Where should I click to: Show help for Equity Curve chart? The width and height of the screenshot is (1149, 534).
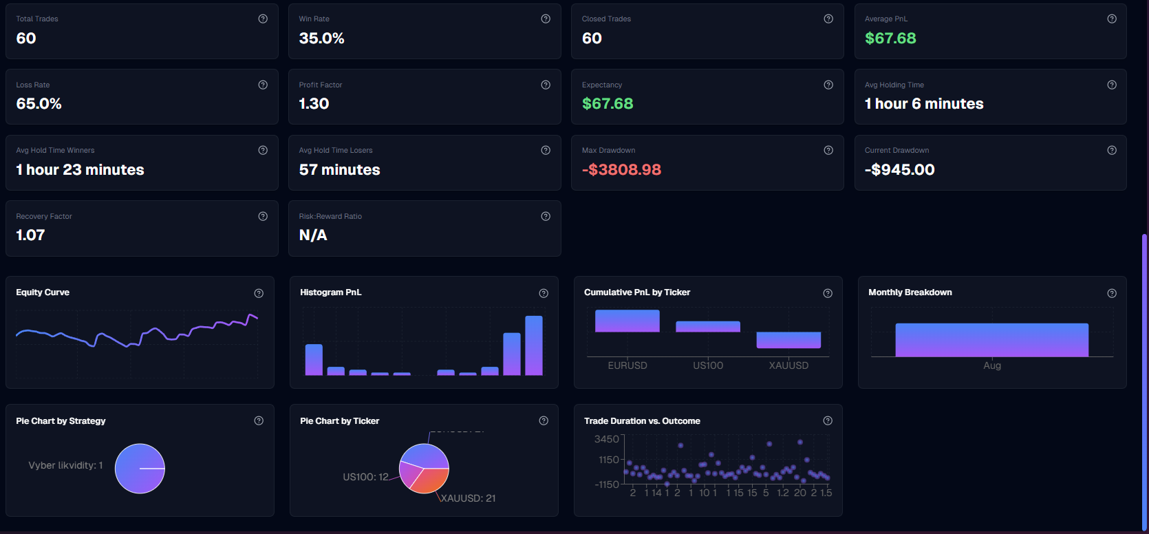pyautogui.click(x=259, y=293)
